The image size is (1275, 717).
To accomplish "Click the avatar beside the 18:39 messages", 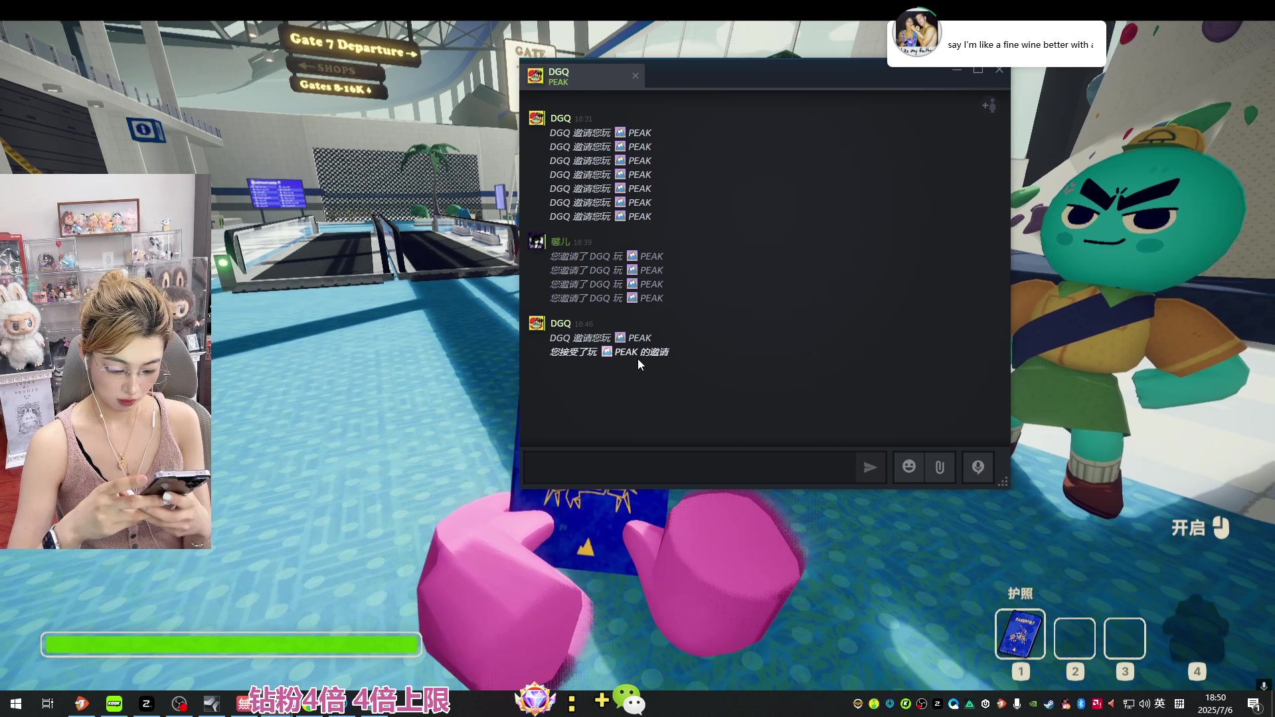I will [x=537, y=242].
